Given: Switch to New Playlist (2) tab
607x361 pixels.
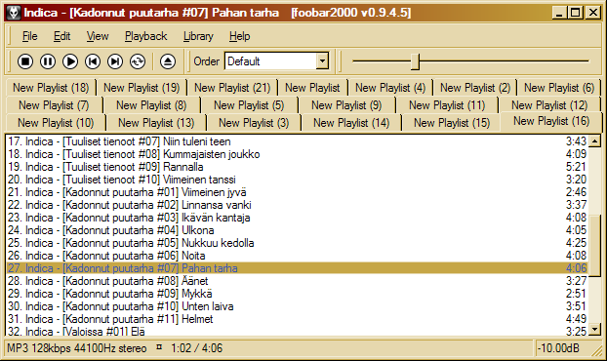Looking at the screenshot, I should [x=475, y=88].
